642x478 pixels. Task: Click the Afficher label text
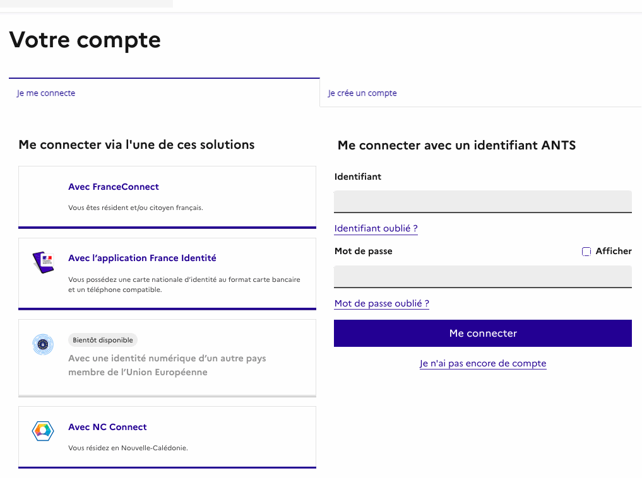pos(614,251)
